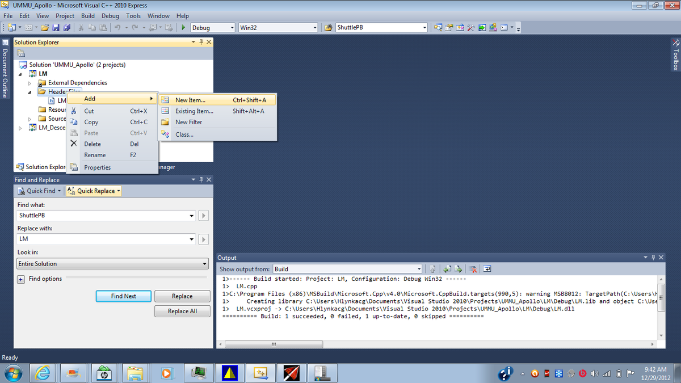This screenshot has height=383, width=681.
Task: Click the expression builder arrow beside Find what
Action: coord(204,216)
